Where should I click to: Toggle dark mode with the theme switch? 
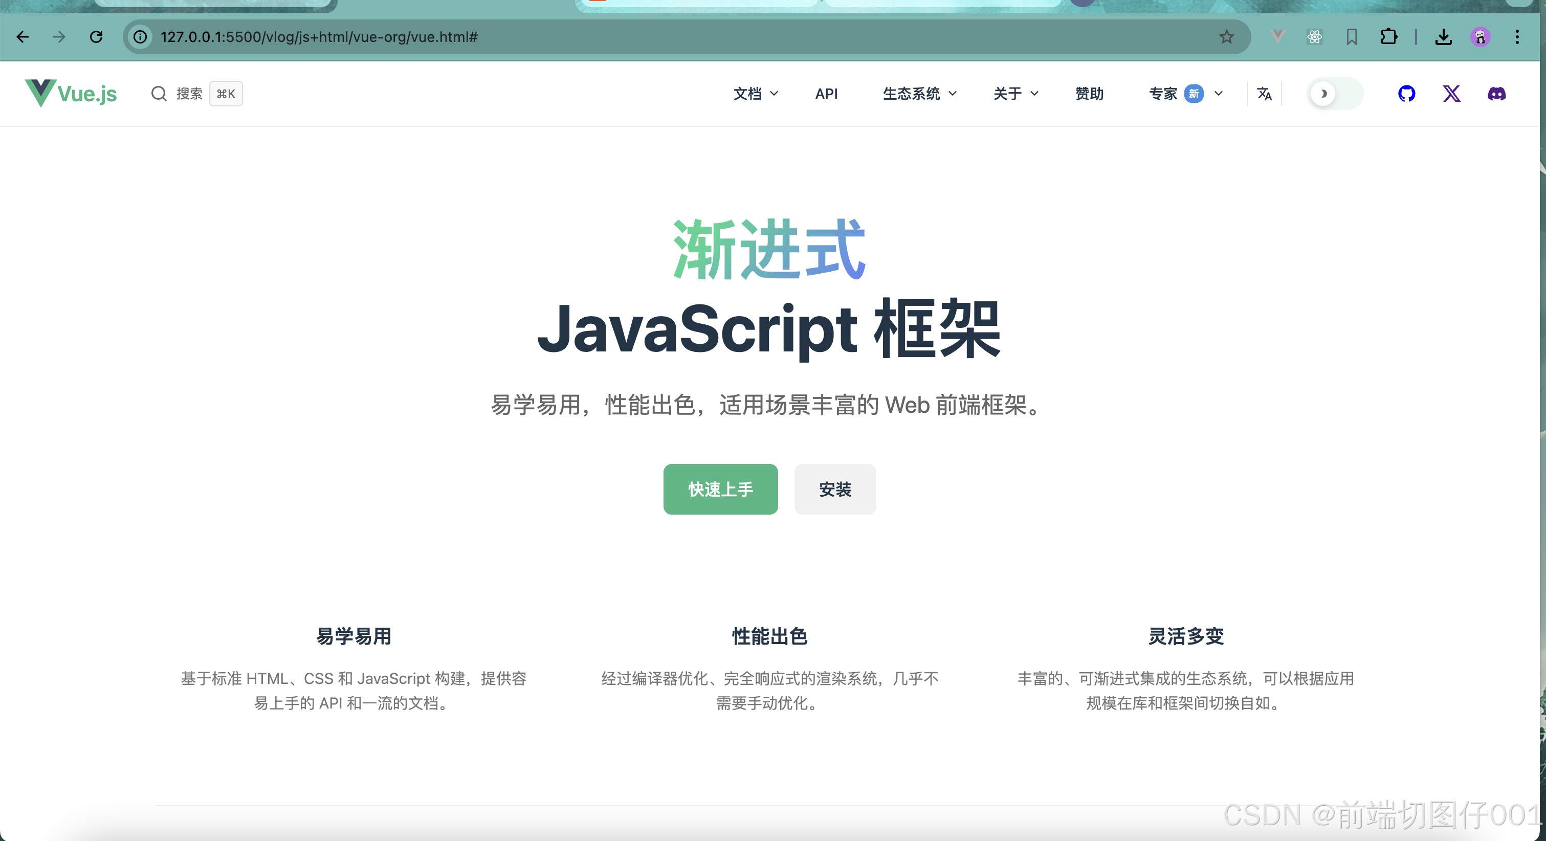point(1334,94)
